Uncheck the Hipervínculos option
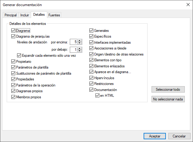Image resolution: width=193 pixels, height=142 pixels. point(91,78)
